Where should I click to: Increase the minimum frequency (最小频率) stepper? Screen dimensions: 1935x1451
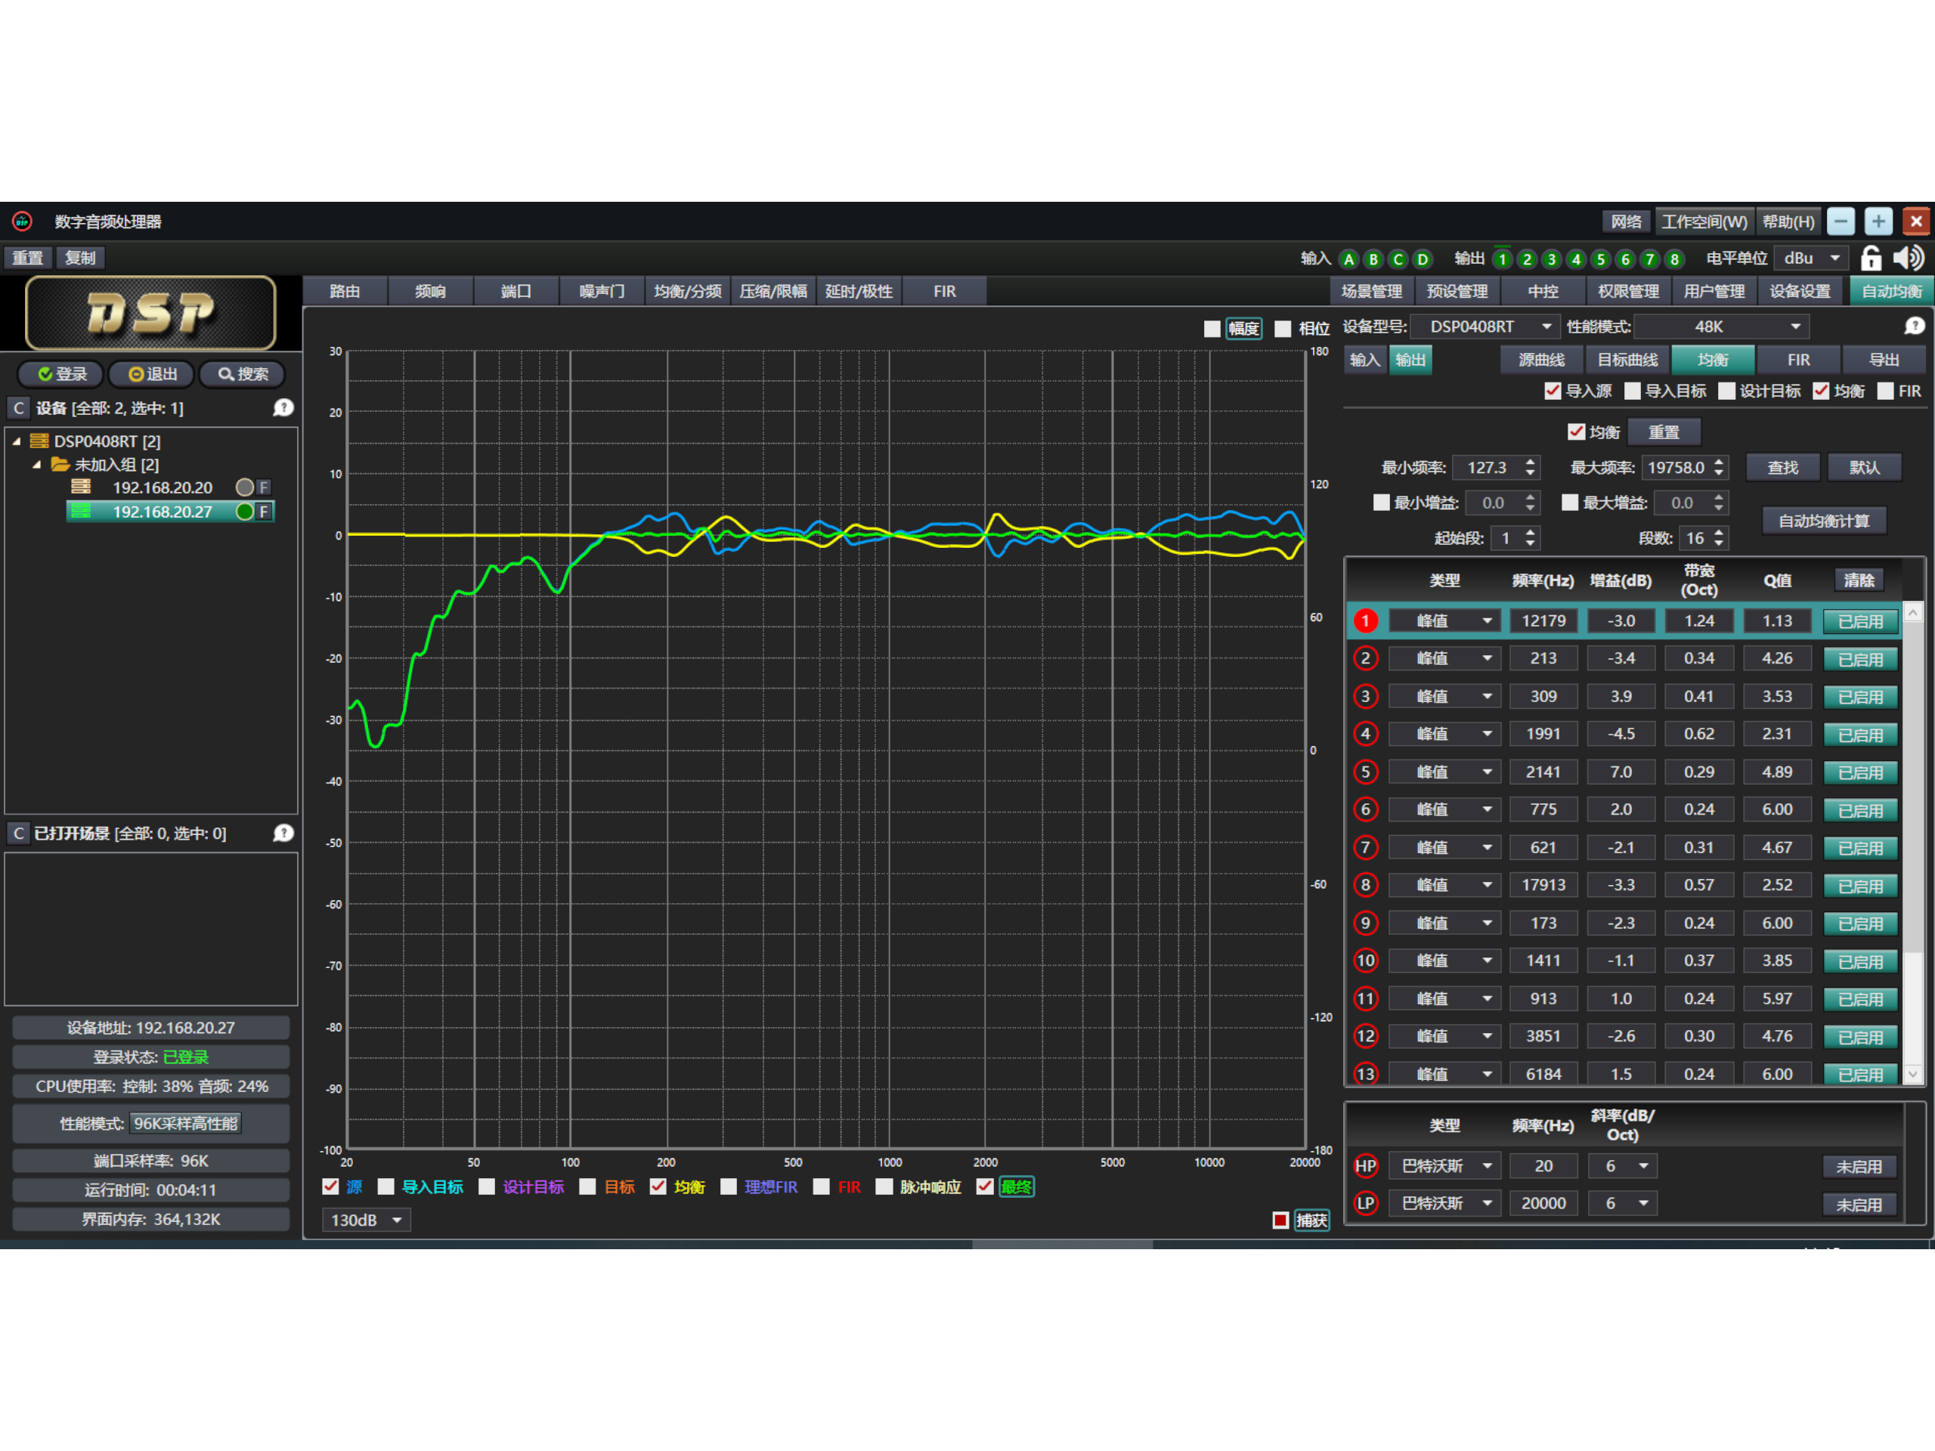click(x=1530, y=462)
